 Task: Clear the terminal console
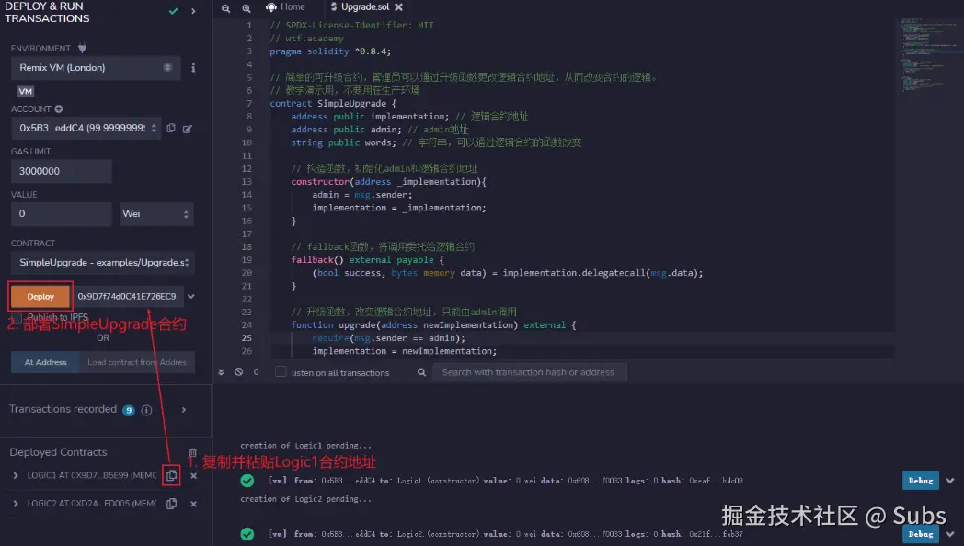click(x=238, y=371)
